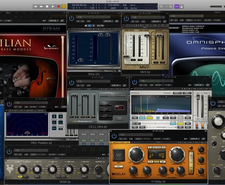The height and width of the screenshot is (185, 225).
Task: Go to next preset in the RVox window
Action: (83, 21)
